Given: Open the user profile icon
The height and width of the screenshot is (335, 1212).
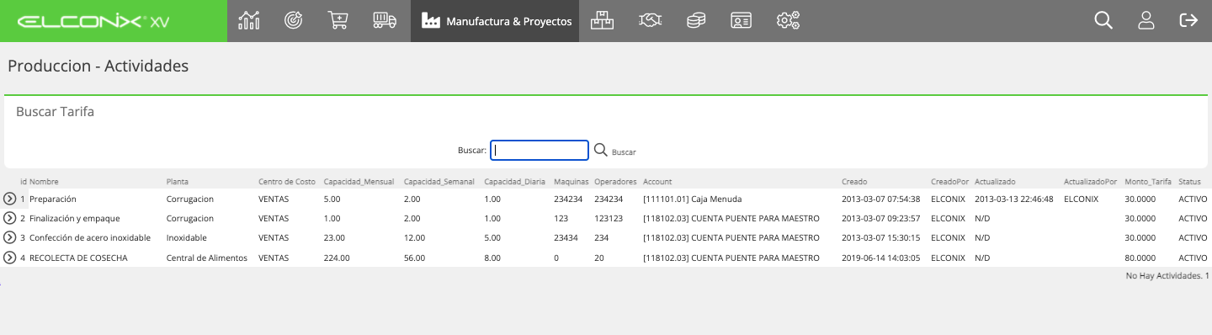Looking at the screenshot, I should coord(1146,21).
